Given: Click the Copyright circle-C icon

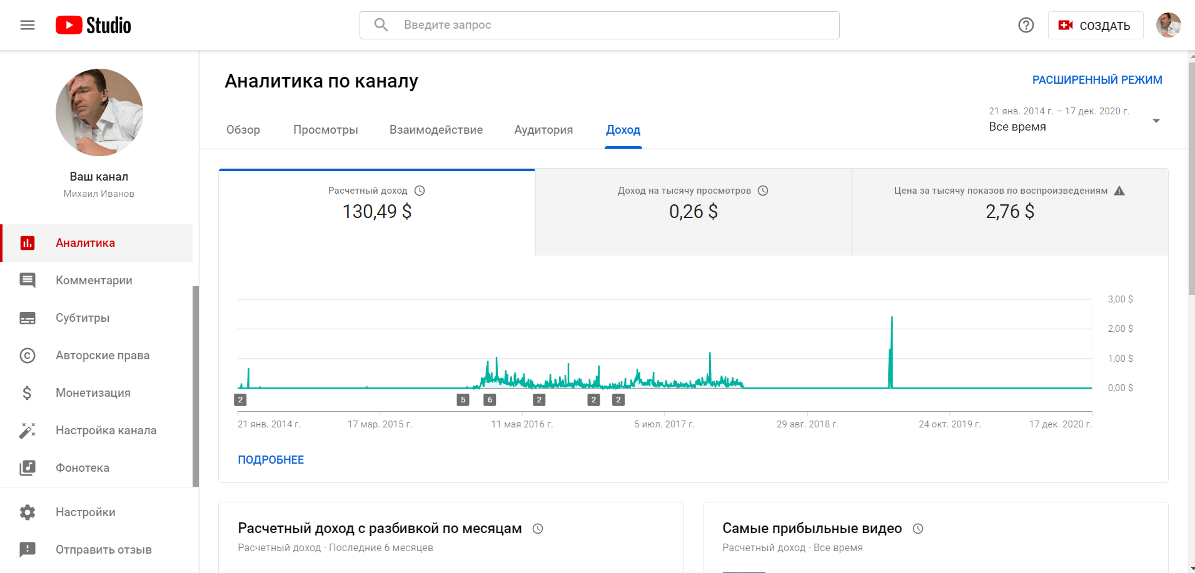Looking at the screenshot, I should [28, 356].
